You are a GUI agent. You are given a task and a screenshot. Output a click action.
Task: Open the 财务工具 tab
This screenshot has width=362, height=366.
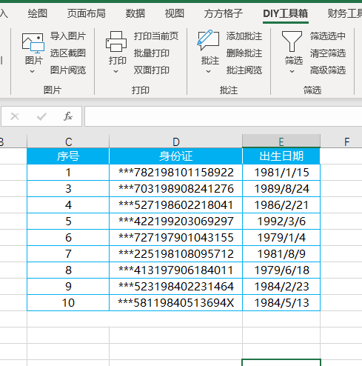(x=344, y=13)
